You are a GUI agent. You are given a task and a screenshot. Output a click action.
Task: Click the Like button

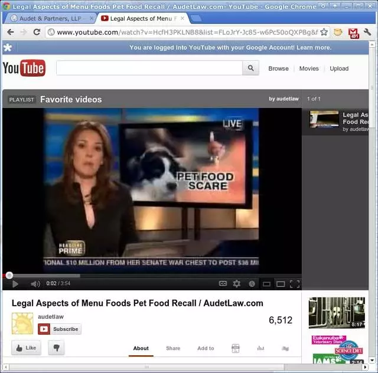coord(26,348)
